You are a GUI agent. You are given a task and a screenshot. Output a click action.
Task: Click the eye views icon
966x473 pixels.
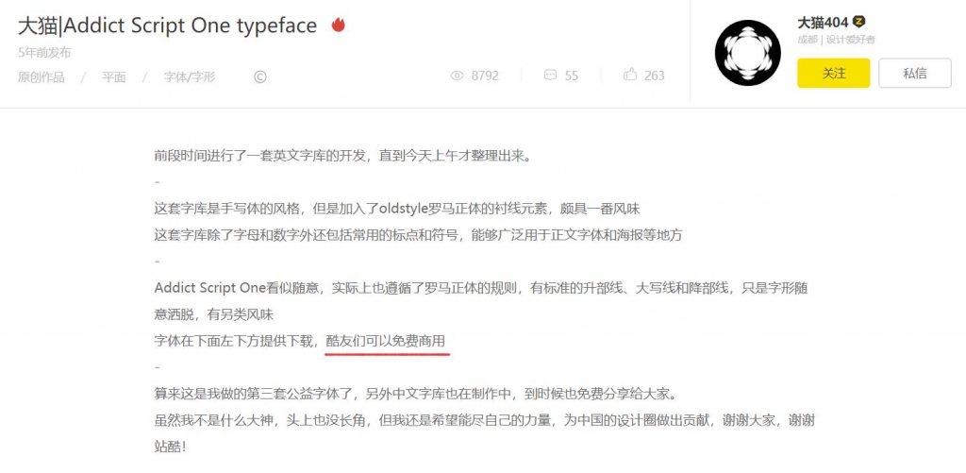[x=457, y=76]
